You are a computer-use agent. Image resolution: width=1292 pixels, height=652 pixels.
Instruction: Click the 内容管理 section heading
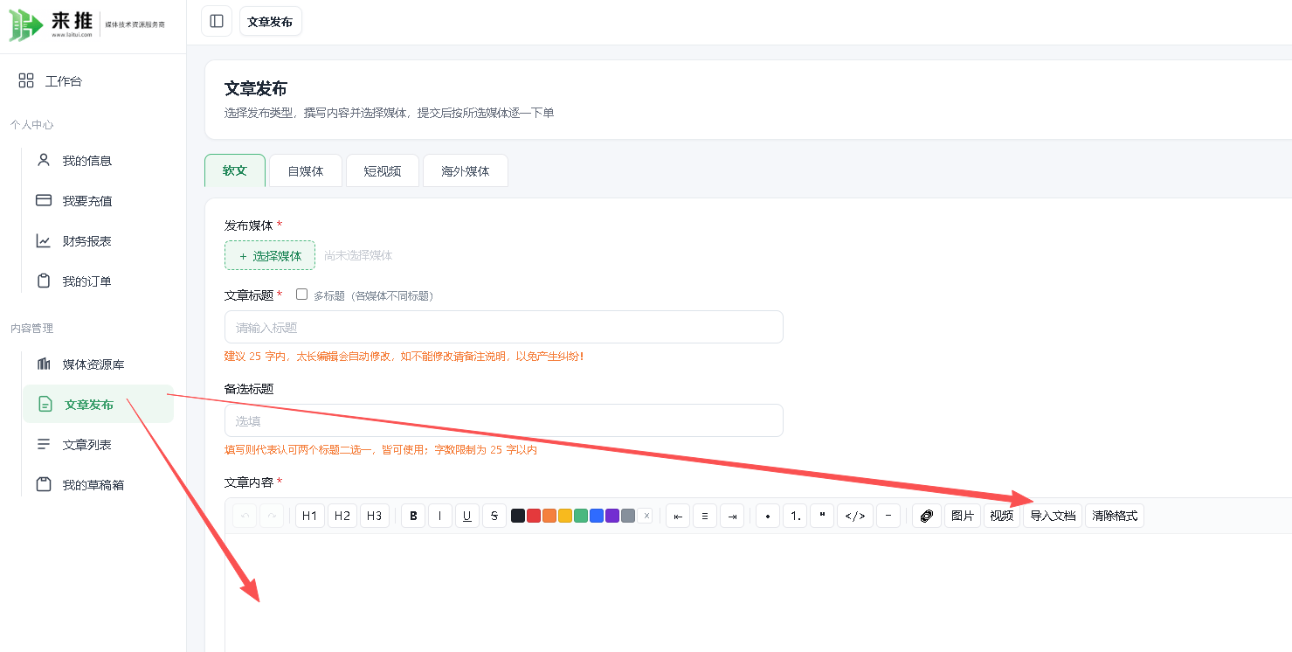click(x=31, y=329)
